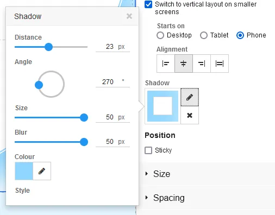
Task: Select the align left icon
Action: tap(166, 64)
